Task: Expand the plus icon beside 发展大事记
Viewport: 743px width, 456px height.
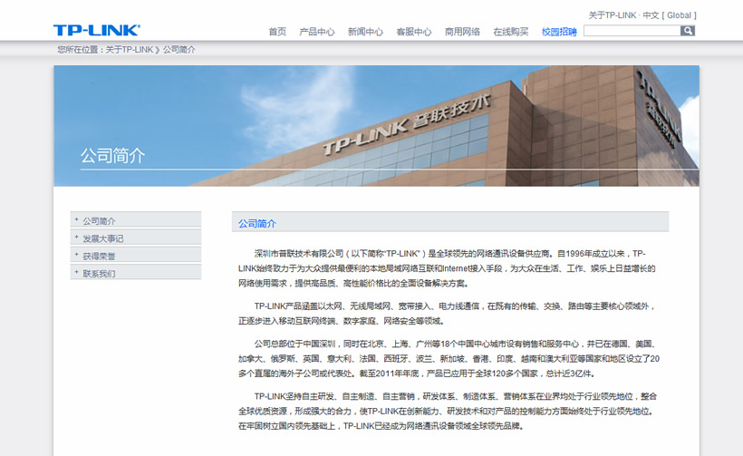Action: point(76,238)
